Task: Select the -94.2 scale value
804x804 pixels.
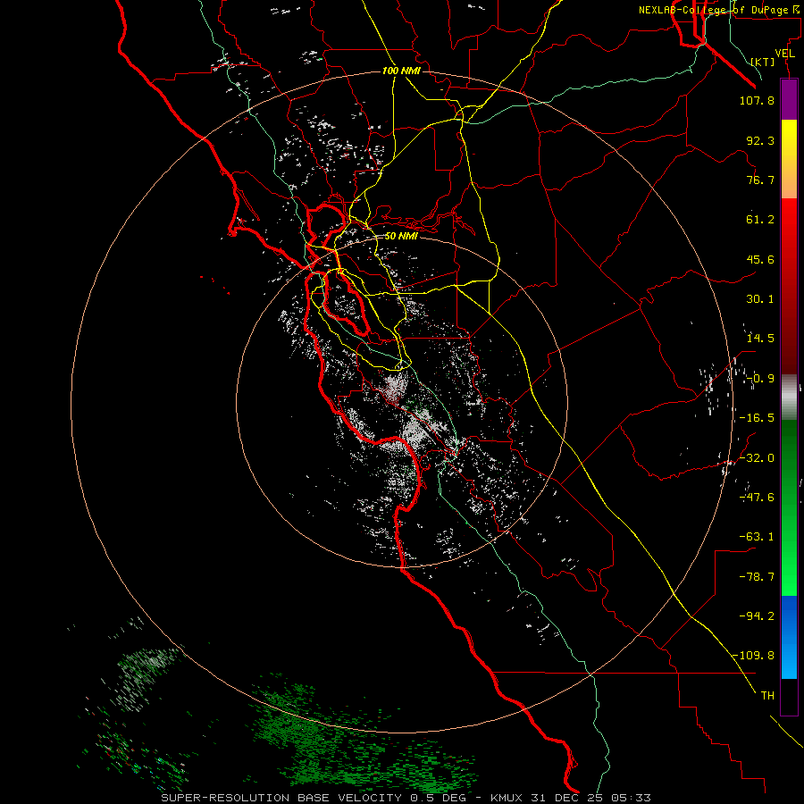Action: 757,616
